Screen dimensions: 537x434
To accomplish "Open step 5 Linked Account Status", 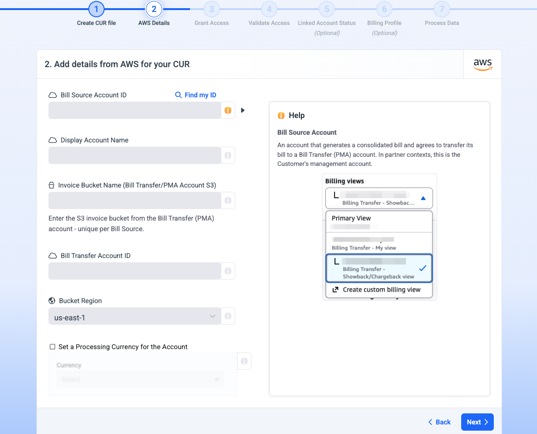I will point(327,9).
